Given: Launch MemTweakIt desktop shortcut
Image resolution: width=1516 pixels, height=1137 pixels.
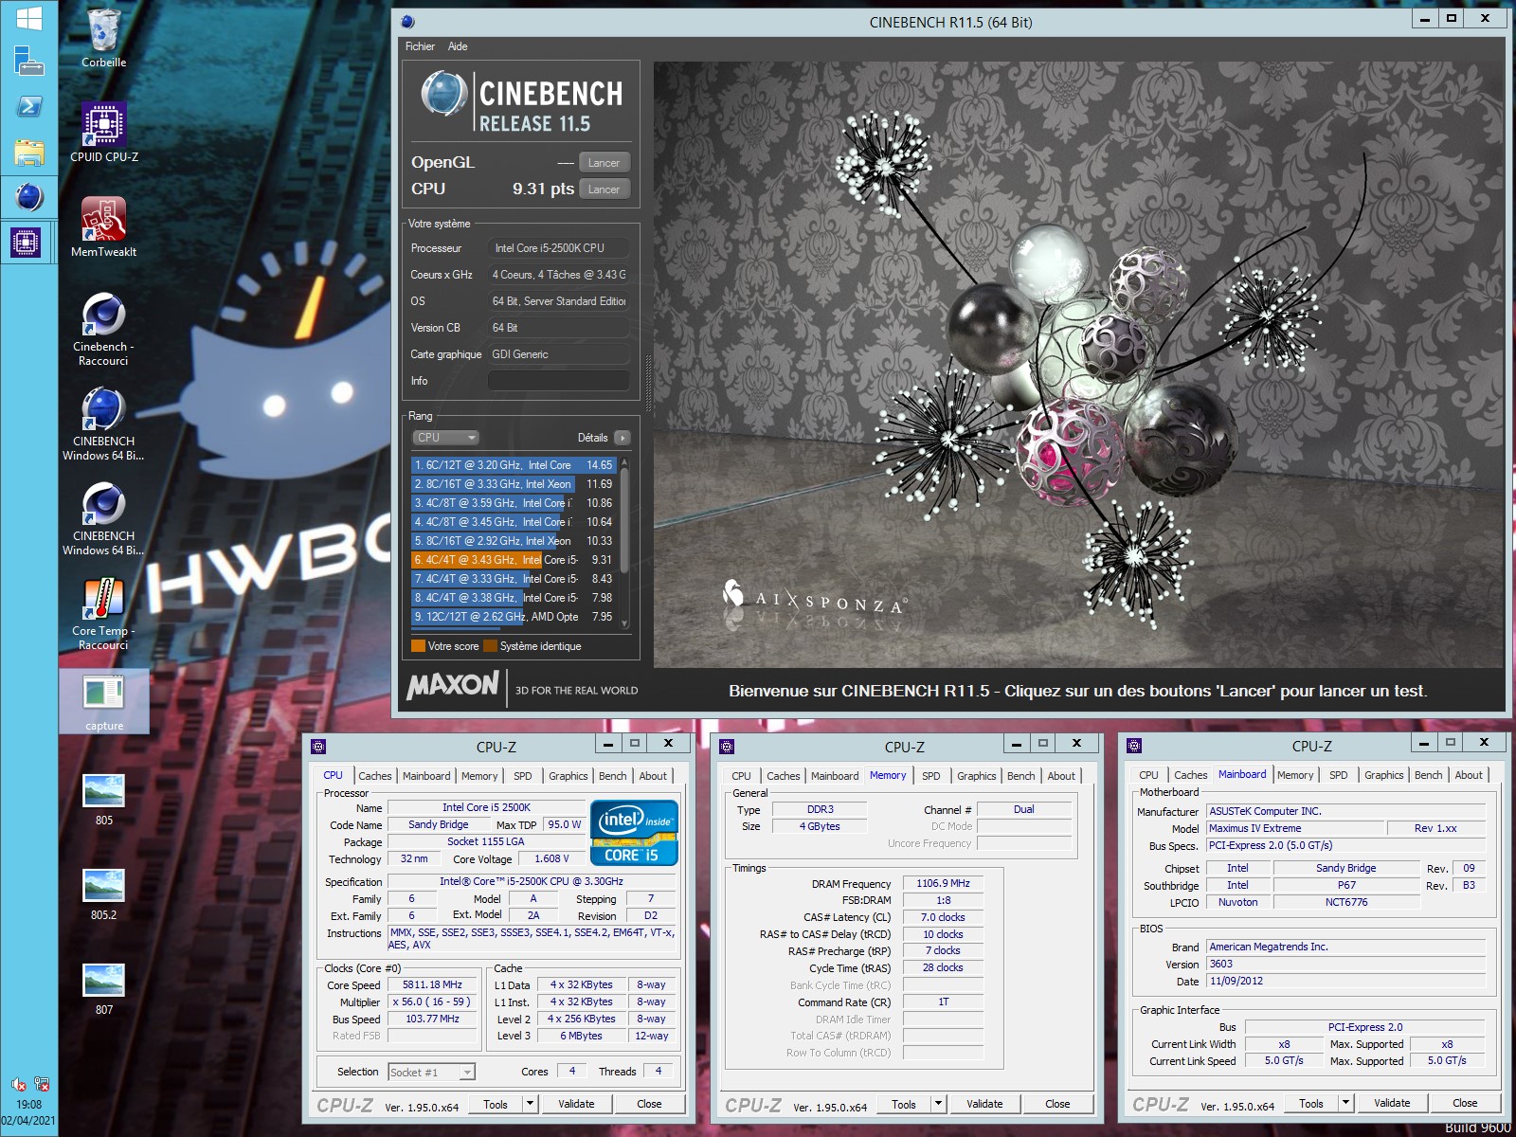Looking at the screenshot, I should tap(103, 228).
